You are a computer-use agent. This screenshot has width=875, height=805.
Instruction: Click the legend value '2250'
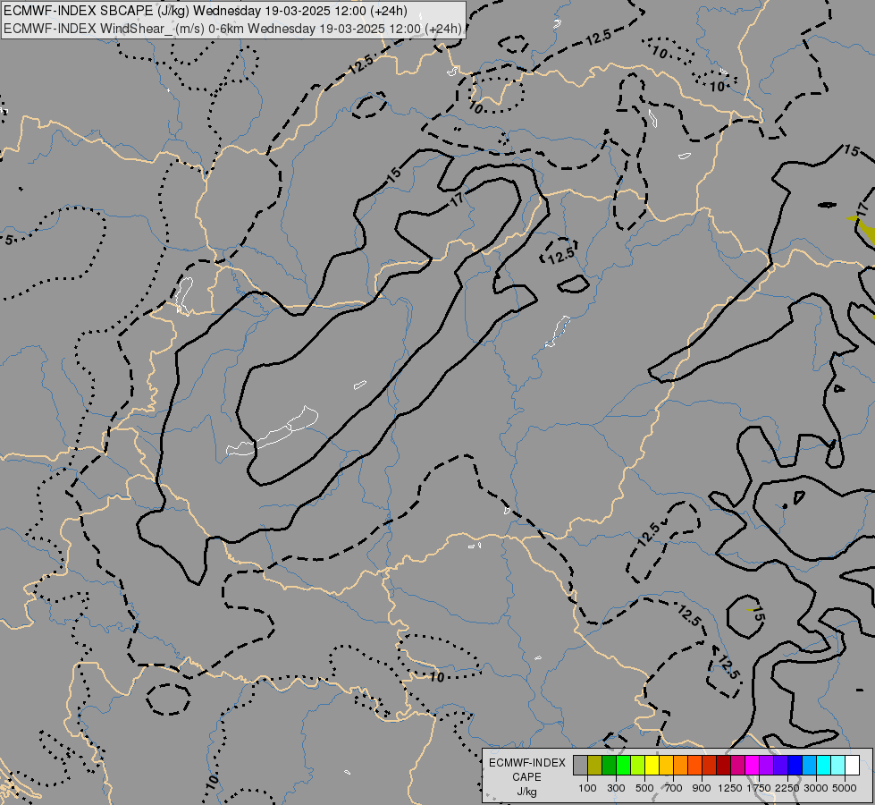pos(787,788)
